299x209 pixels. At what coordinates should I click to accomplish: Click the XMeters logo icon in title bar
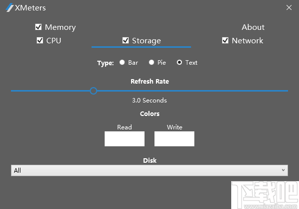tap(9, 8)
